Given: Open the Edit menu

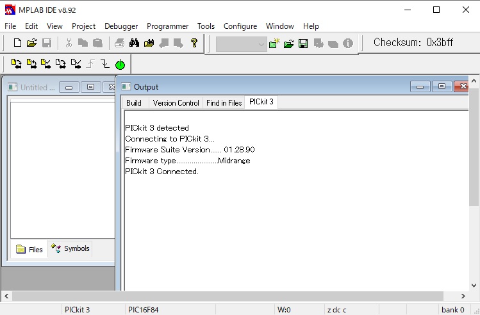Looking at the screenshot, I should (x=31, y=26).
